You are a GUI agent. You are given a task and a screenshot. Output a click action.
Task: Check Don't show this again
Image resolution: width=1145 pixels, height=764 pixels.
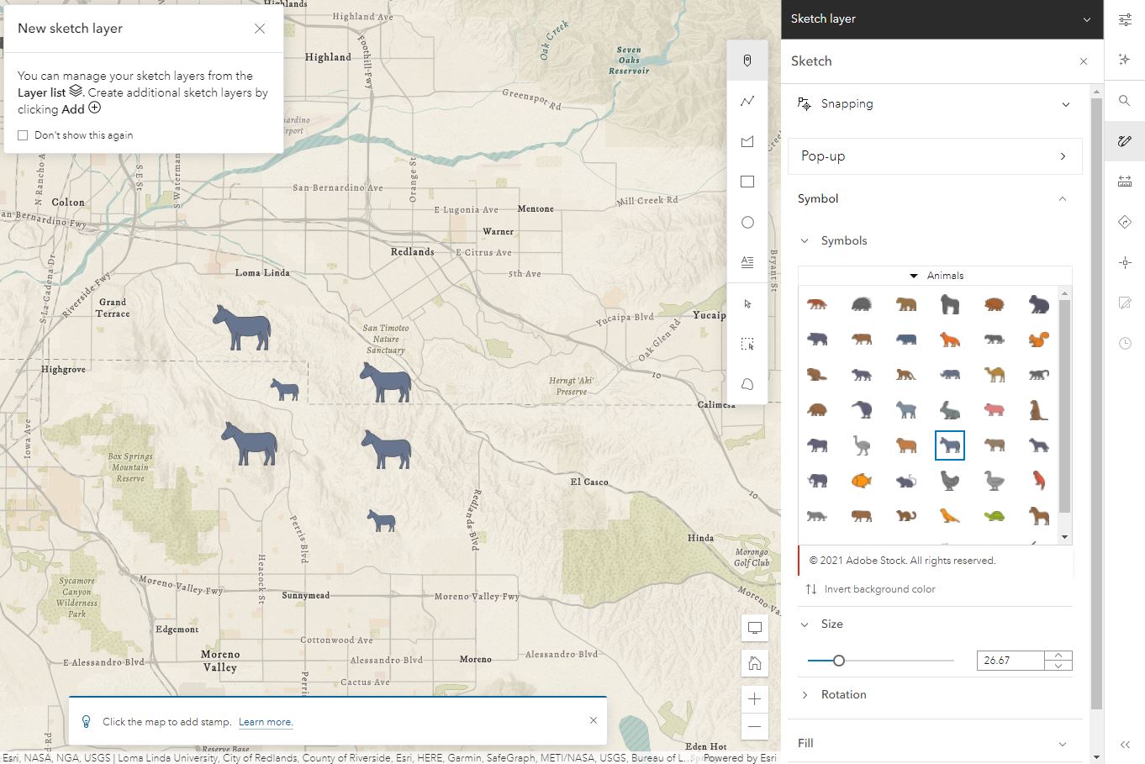[x=22, y=134]
